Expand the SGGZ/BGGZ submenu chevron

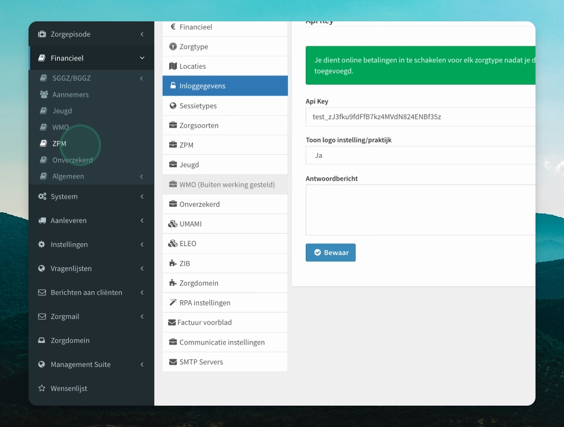141,78
